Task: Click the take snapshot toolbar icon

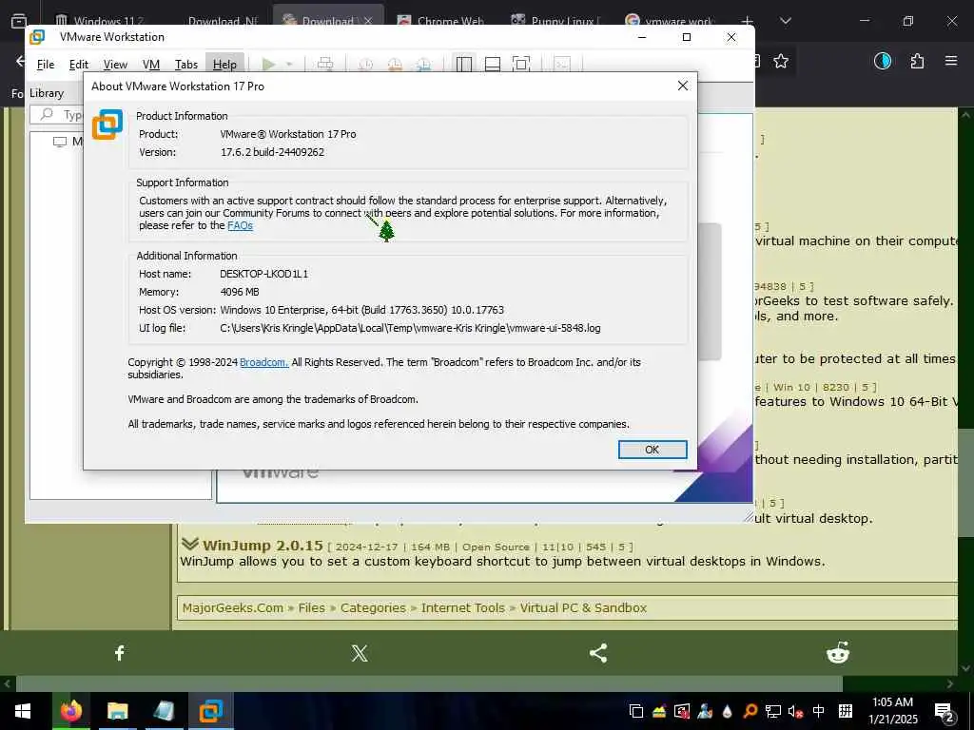Action: click(x=366, y=64)
